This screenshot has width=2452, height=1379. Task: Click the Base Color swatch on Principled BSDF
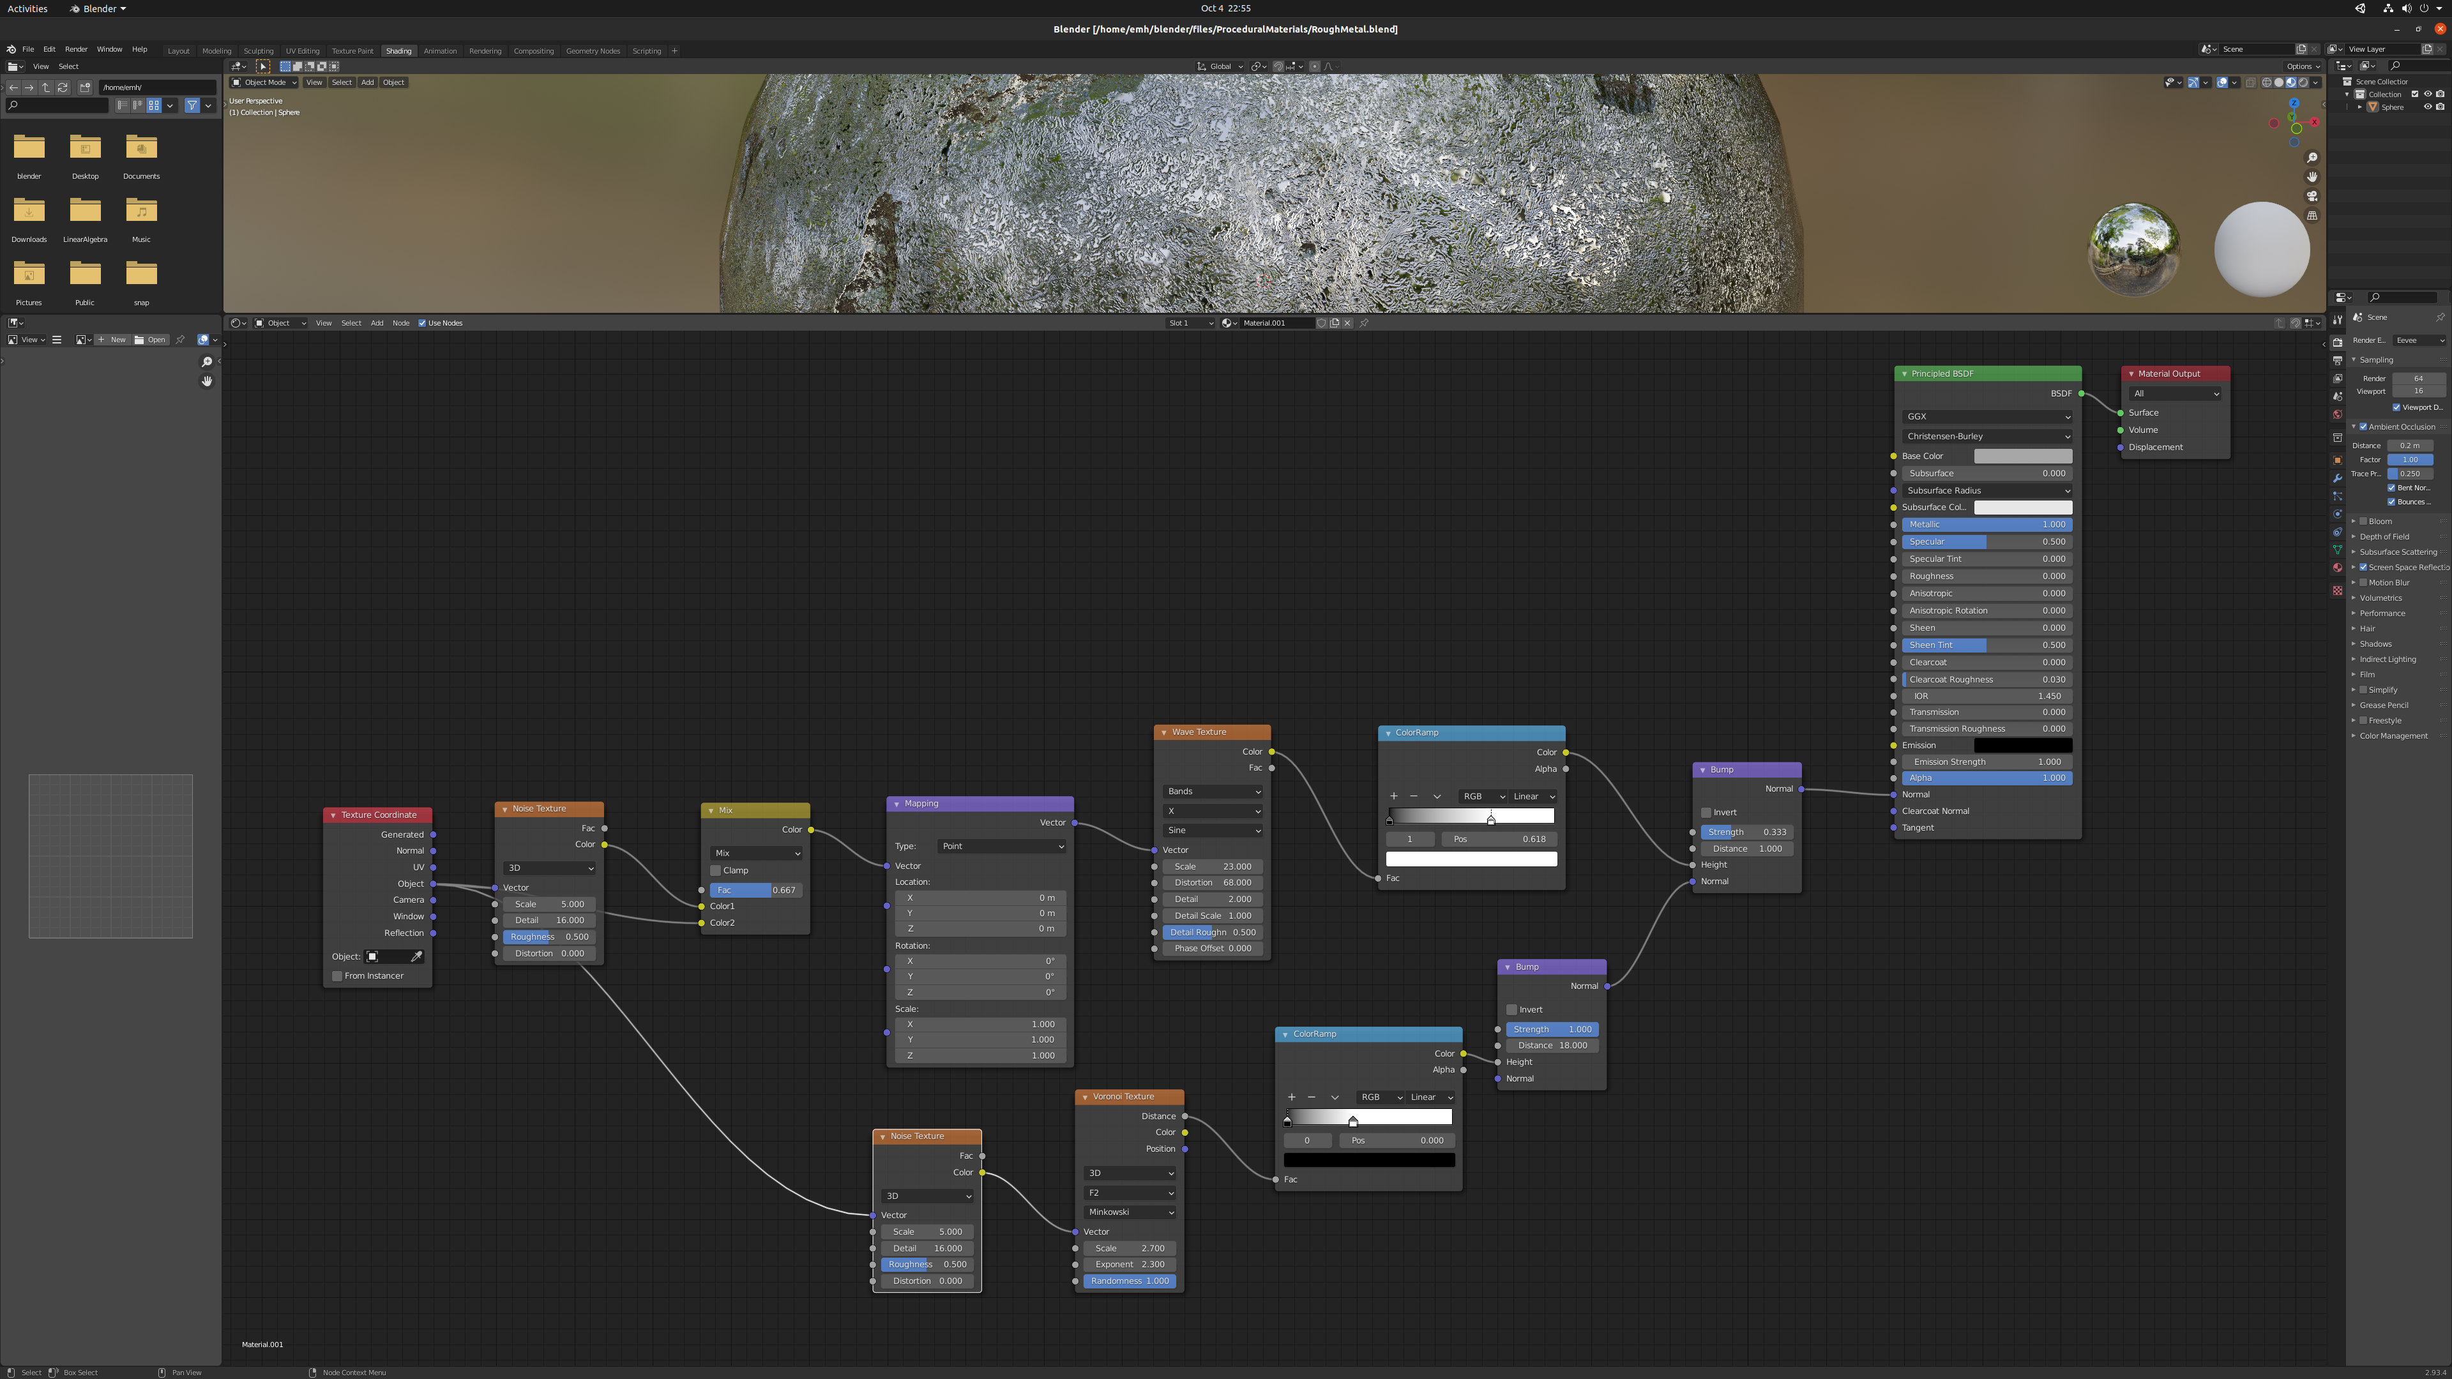(2023, 457)
